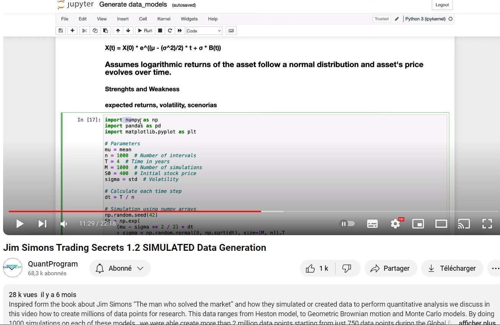500x325 pixels.
Task: Click the Télécharger button
Action: [x=452, y=268]
